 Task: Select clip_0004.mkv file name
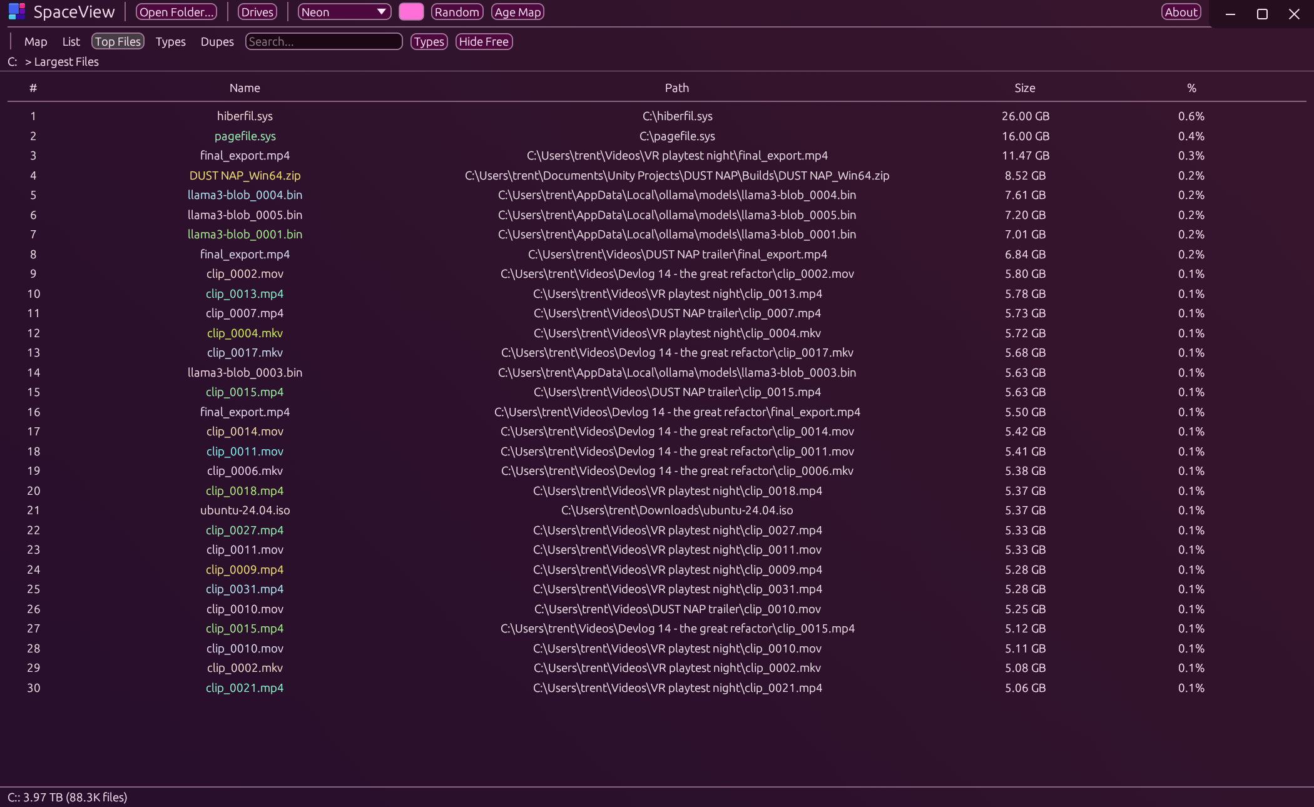click(x=245, y=333)
